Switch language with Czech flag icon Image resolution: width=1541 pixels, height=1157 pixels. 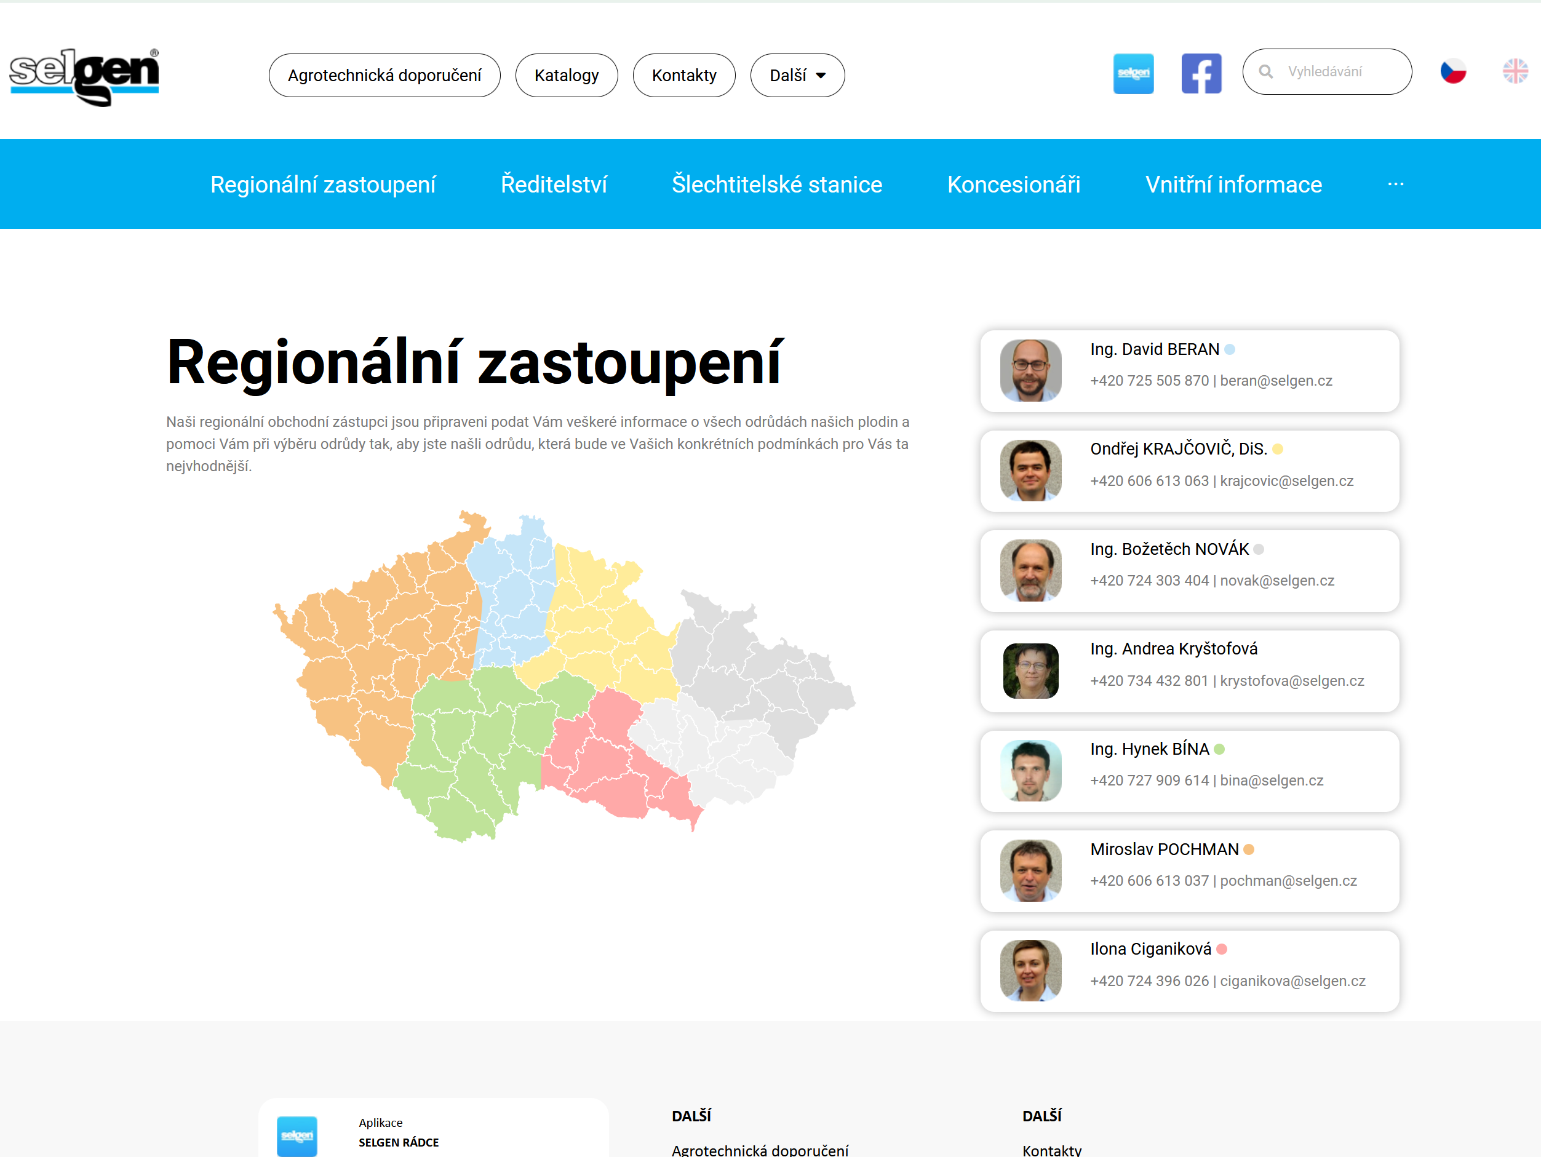click(x=1452, y=72)
